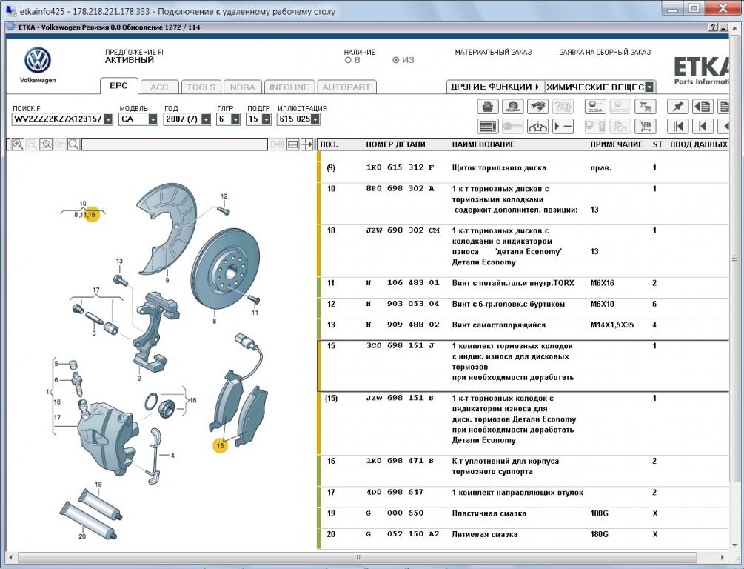The width and height of the screenshot is (744, 569).
Task: Click the arrow-cross expand illustration icon
Action: [x=307, y=144]
